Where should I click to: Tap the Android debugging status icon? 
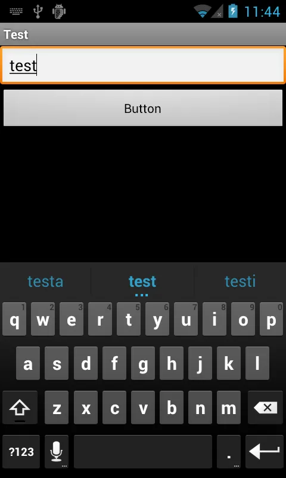59,11
